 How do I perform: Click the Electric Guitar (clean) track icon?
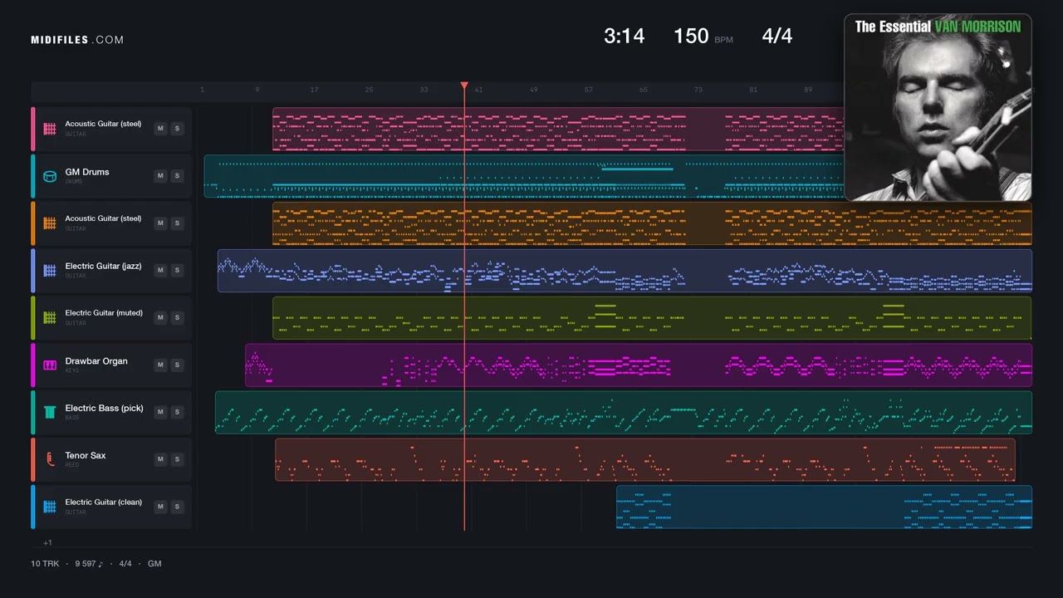[50, 507]
